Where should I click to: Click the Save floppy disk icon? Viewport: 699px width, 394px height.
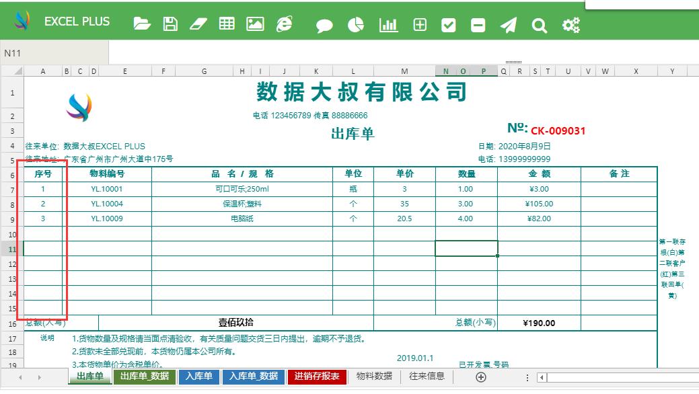[170, 22]
